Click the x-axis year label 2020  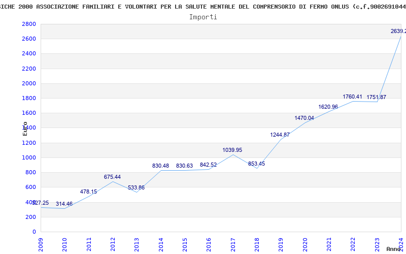pos(305,244)
